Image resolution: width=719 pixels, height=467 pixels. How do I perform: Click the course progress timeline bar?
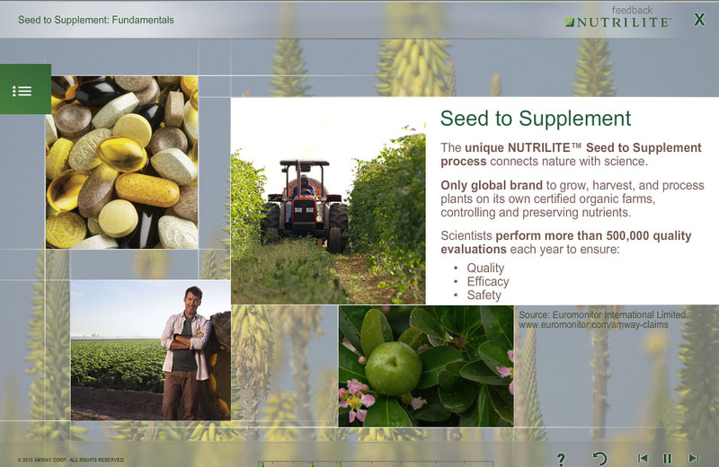coord(377,463)
